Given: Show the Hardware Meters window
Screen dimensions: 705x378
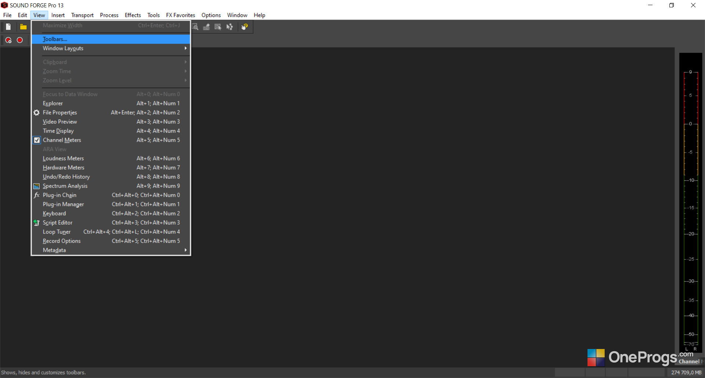Looking at the screenshot, I should (111, 168).
